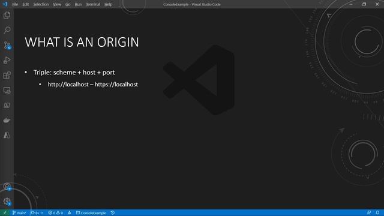Click the history icon in status bar
This screenshot has width=384, height=216.
[113, 213]
